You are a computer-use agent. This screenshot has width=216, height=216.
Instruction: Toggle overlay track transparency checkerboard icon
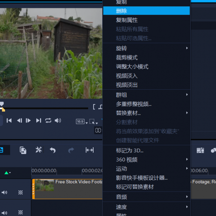click(21, 212)
